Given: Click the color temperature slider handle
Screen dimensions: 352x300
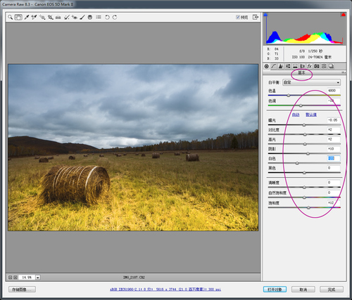Looking at the screenshot, I should click(x=289, y=96).
